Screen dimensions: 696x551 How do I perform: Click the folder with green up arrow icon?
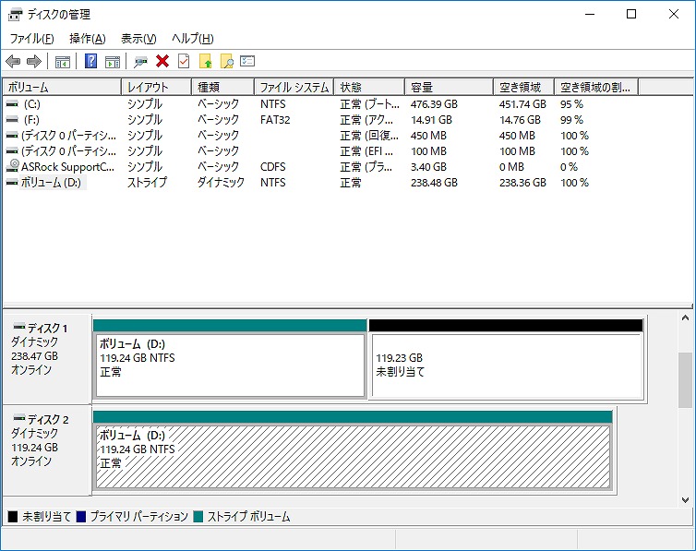206,61
